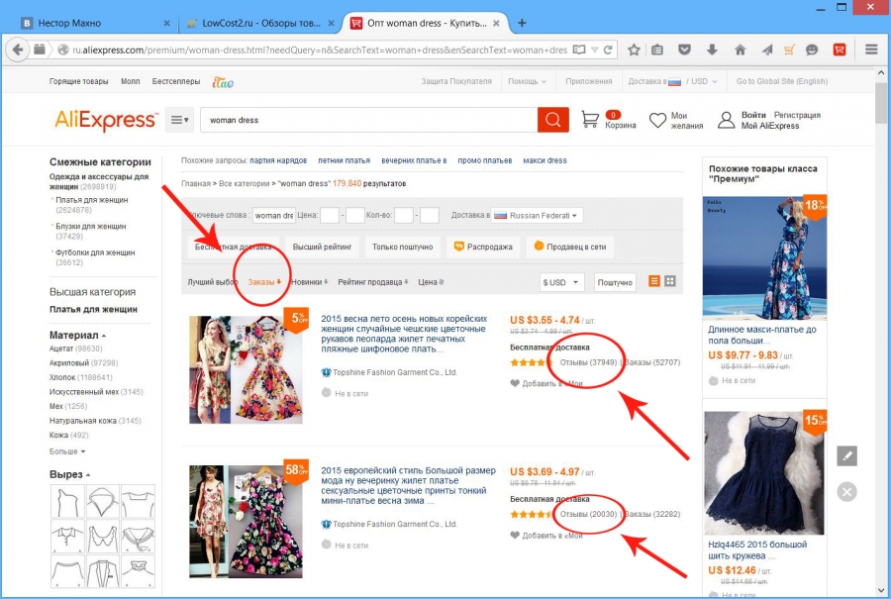
Task: Click the Pocket save icon
Action: pos(684,50)
